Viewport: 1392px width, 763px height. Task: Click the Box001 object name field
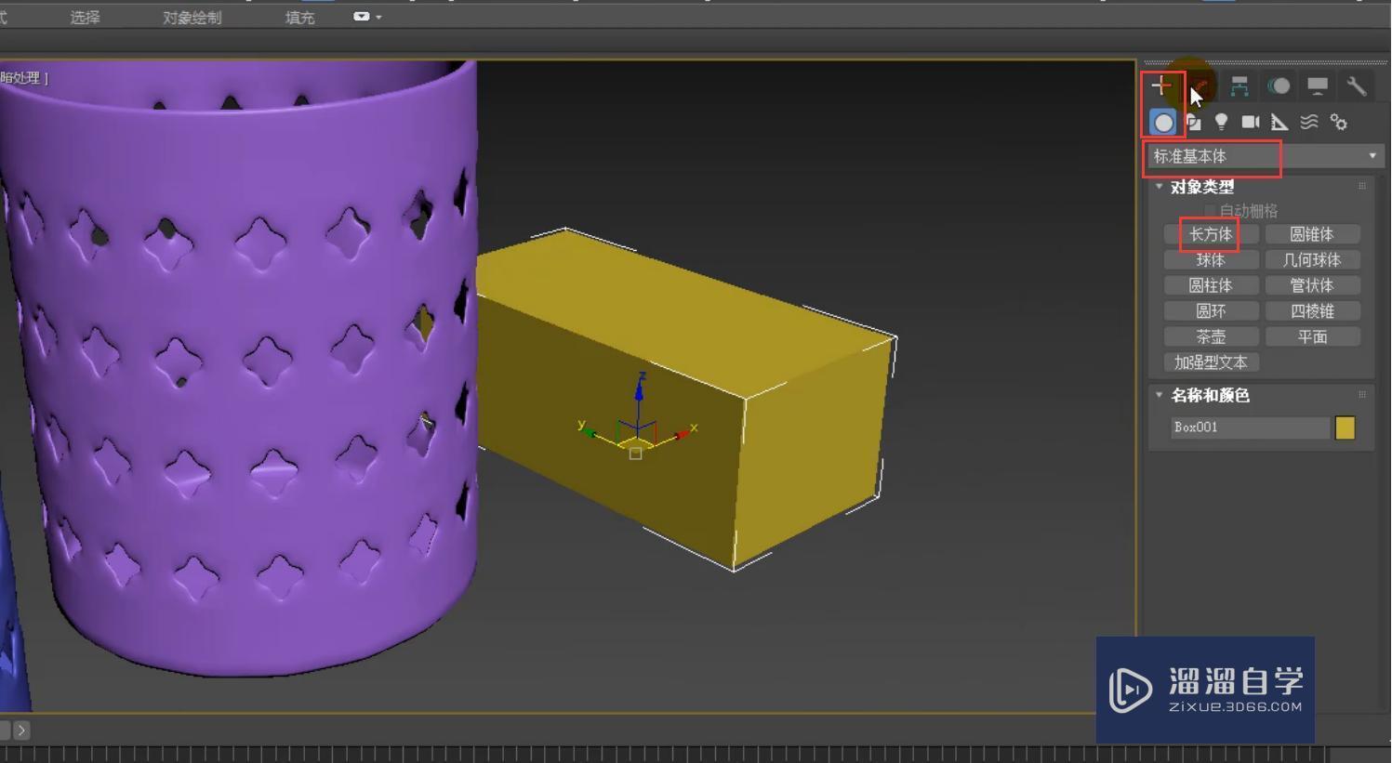point(1250,428)
